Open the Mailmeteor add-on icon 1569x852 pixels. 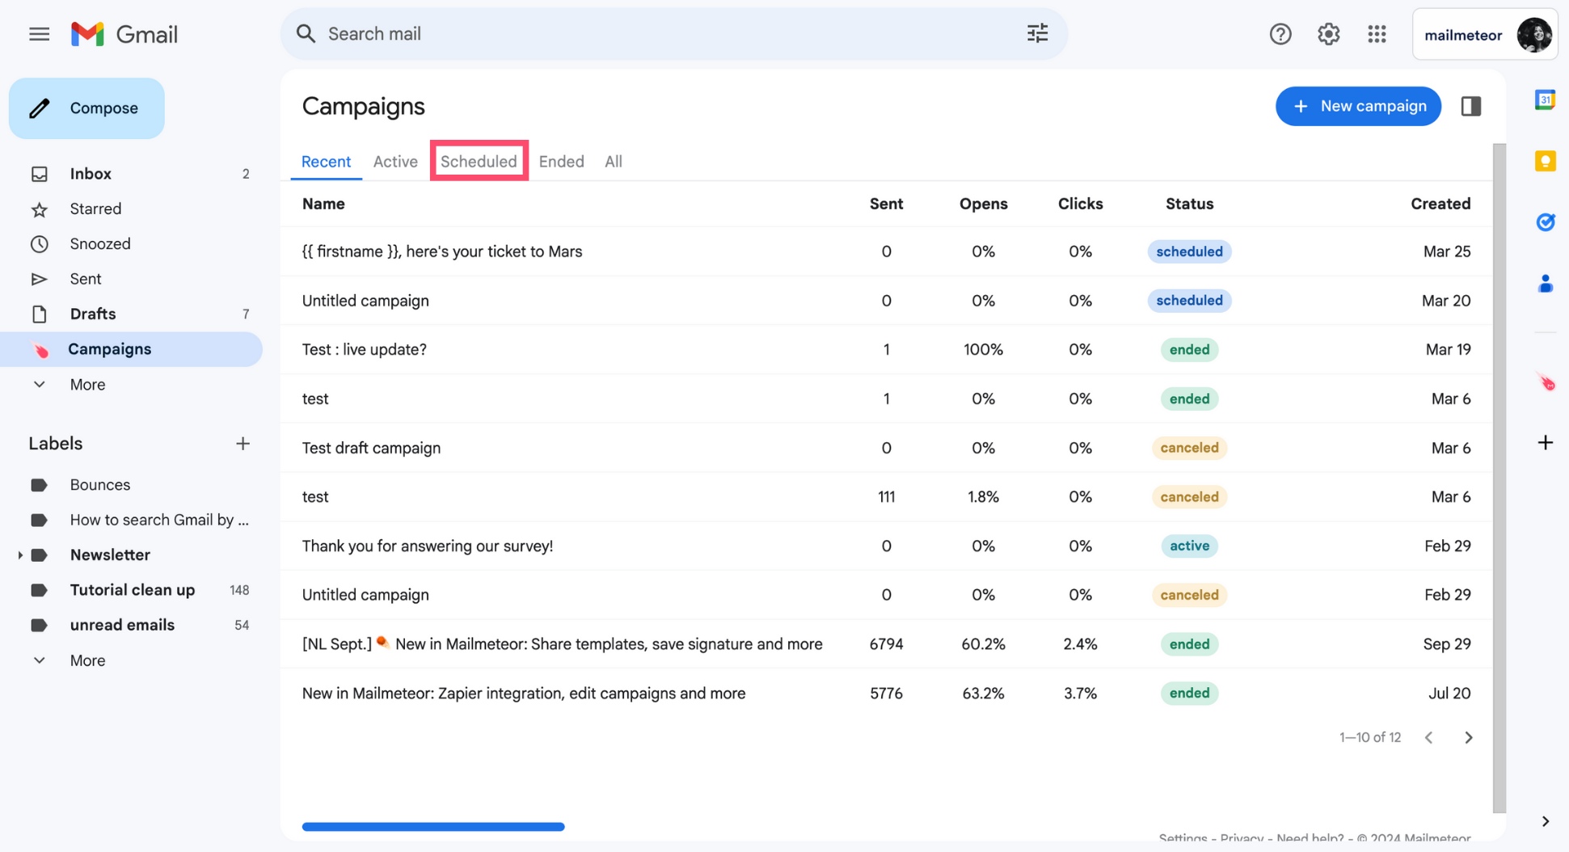tap(1546, 382)
